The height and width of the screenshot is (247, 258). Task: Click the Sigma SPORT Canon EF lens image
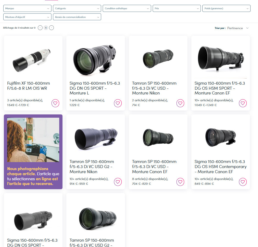[221, 59]
